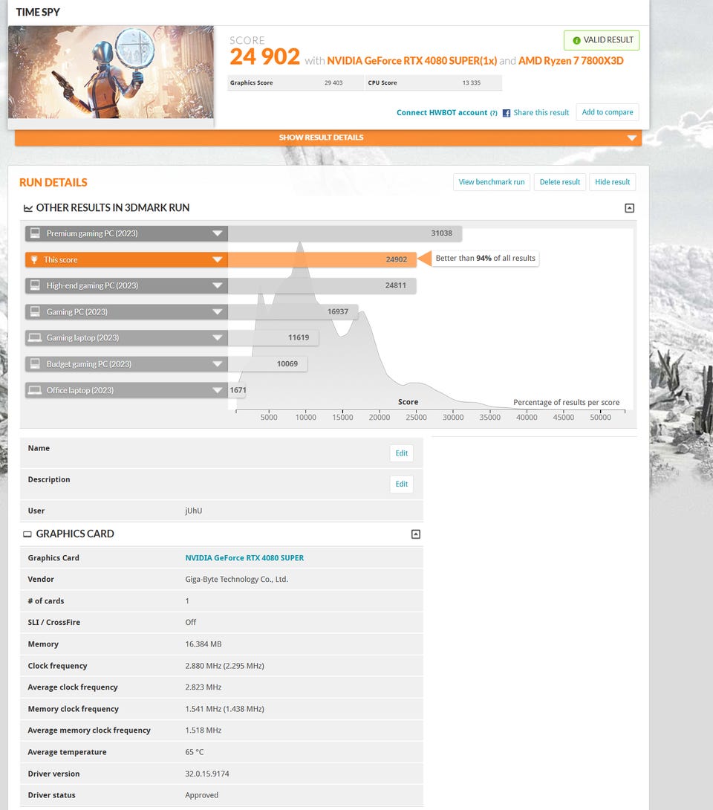Collapse the Graphics Card section
This screenshot has width=713, height=810.
[x=416, y=534]
